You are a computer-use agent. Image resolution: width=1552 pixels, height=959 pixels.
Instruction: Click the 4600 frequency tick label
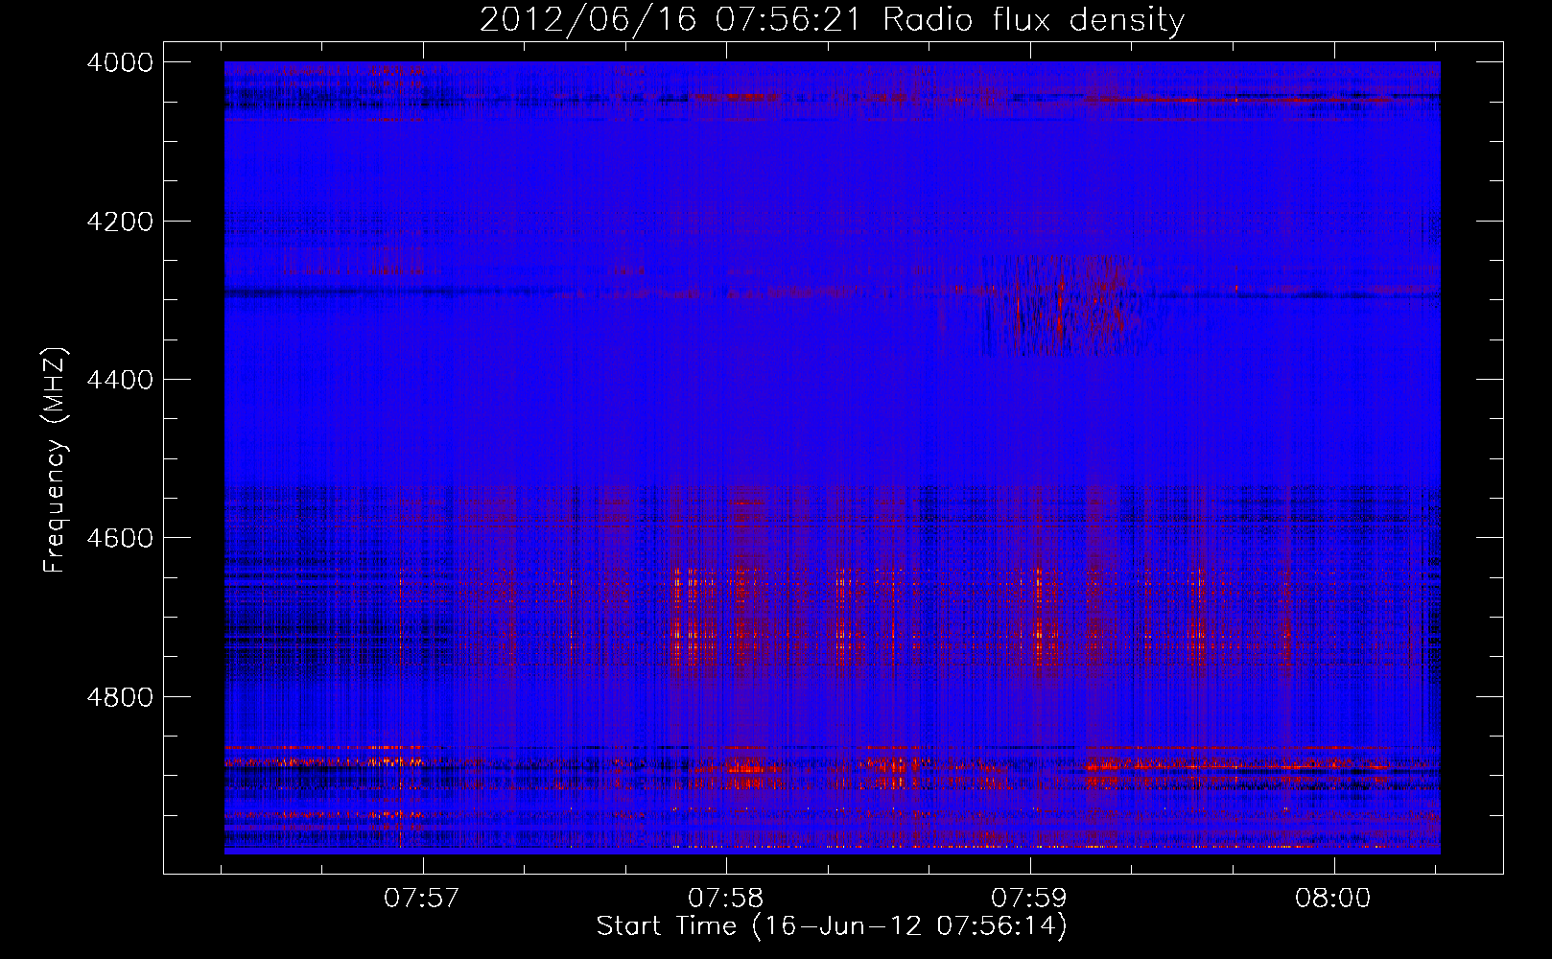120,538
